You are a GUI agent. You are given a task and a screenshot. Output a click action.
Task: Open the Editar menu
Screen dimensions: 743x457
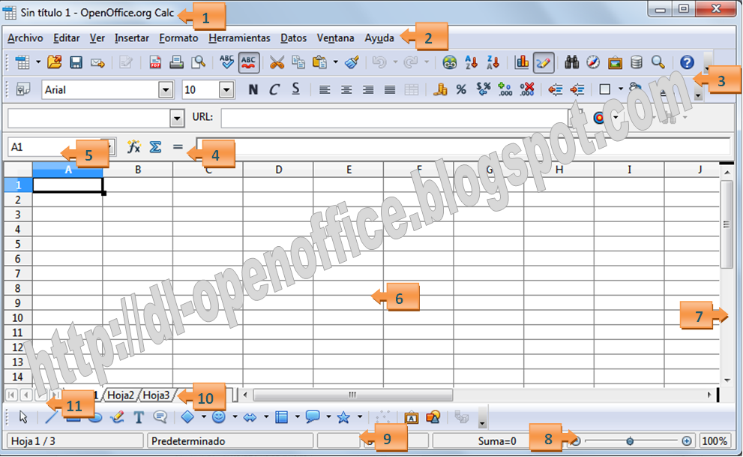click(66, 38)
